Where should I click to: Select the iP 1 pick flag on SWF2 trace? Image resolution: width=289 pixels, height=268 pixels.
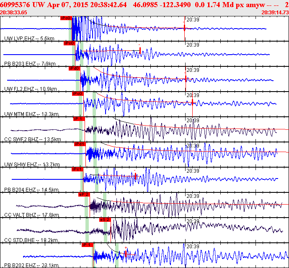click(79, 119)
